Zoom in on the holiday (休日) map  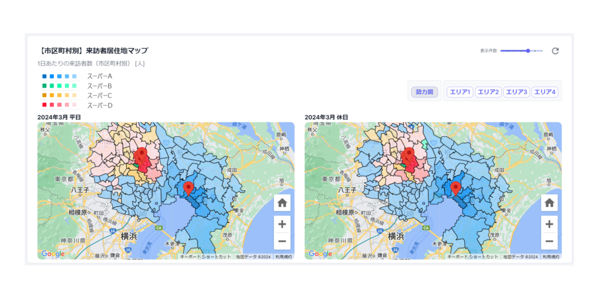[549, 224]
